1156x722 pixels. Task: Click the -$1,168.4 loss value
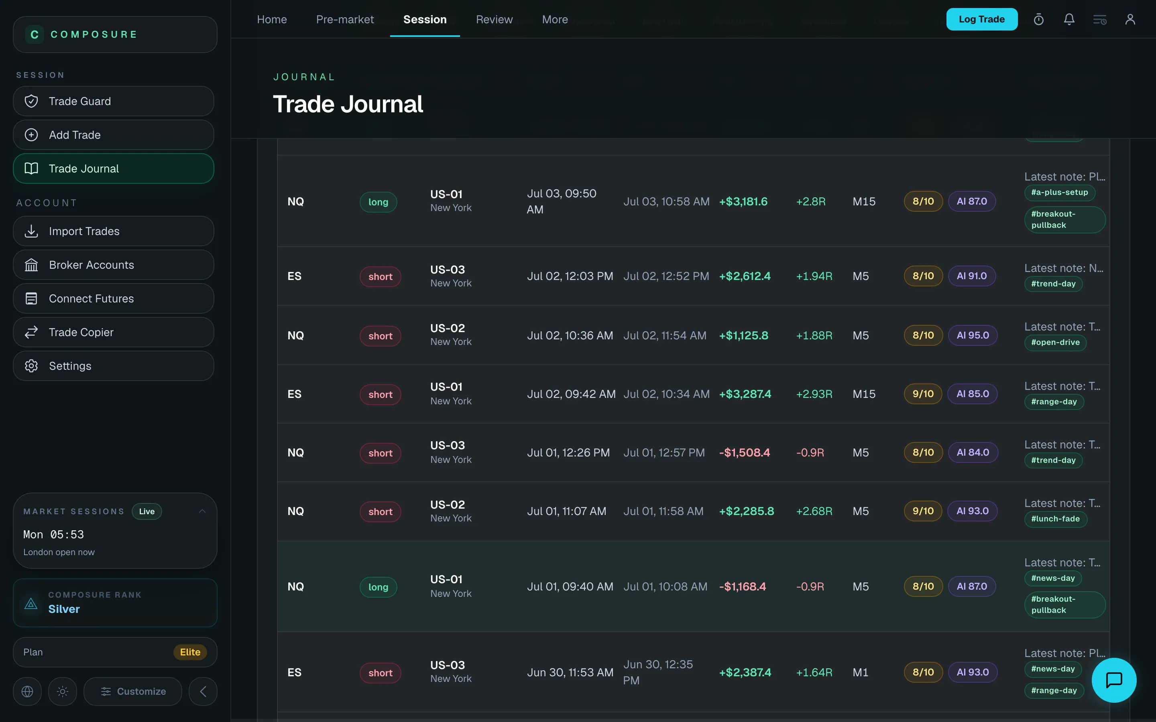(742, 586)
